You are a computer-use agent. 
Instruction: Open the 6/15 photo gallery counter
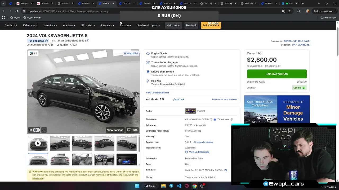tap(132, 130)
